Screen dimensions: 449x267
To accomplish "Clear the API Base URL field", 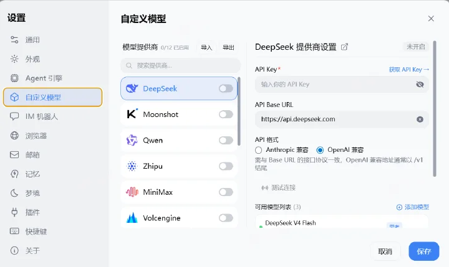I will [x=420, y=119].
